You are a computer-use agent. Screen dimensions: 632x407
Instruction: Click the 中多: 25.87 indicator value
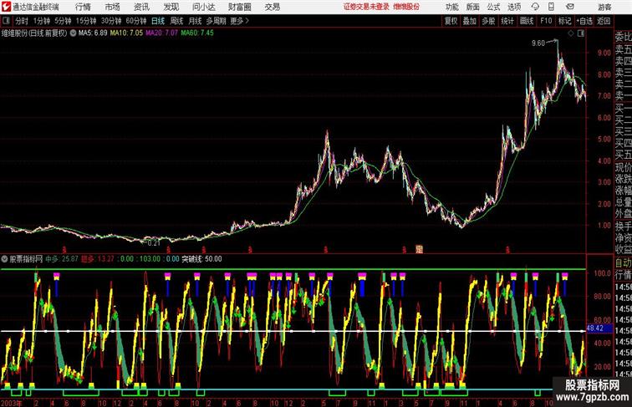62,259
